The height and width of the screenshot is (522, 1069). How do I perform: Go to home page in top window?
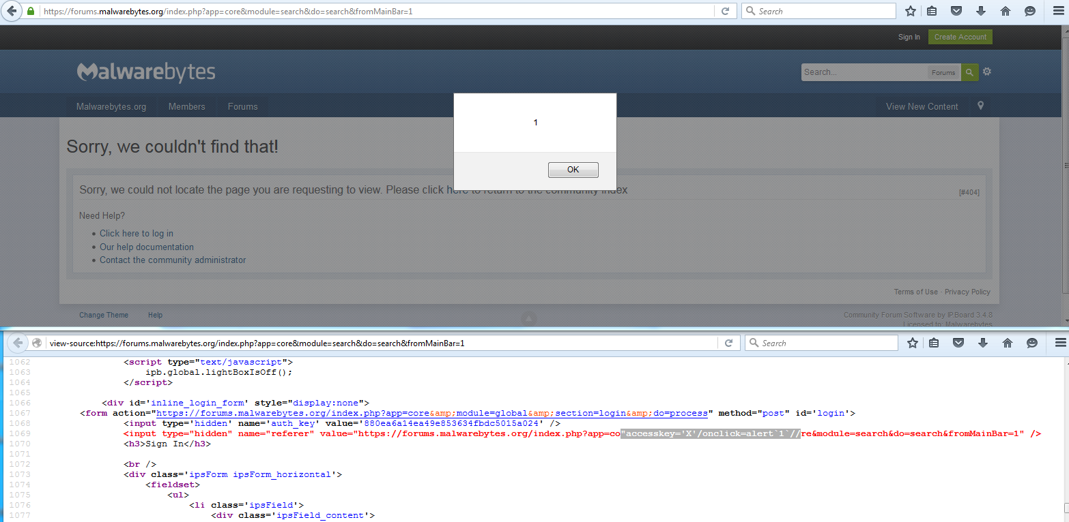(x=1006, y=11)
